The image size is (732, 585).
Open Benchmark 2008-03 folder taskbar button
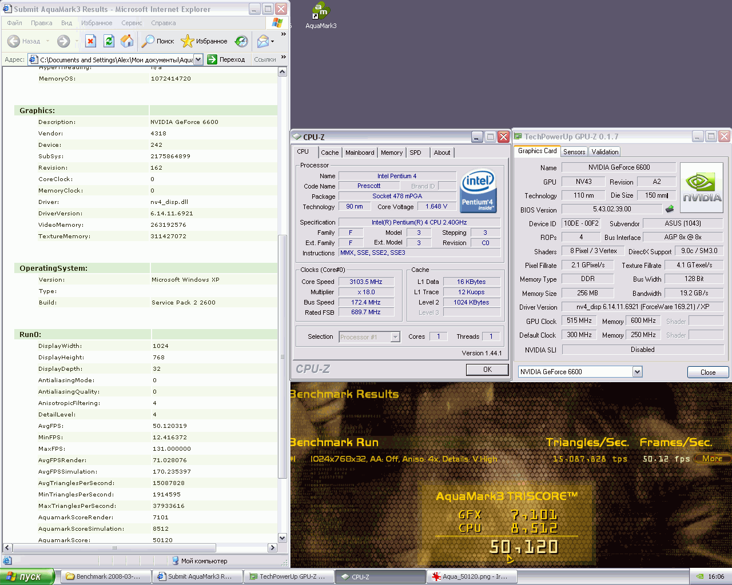coord(106,576)
